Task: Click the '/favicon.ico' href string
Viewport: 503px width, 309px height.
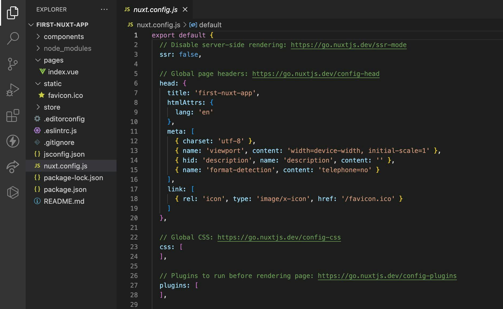Action: 368,199
